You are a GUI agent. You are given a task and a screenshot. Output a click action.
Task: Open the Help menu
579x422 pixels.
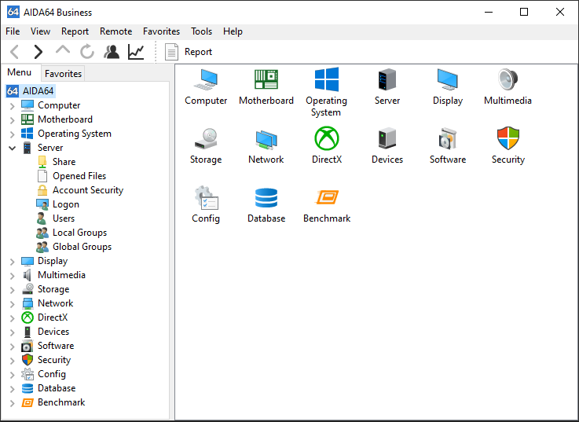click(233, 31)
